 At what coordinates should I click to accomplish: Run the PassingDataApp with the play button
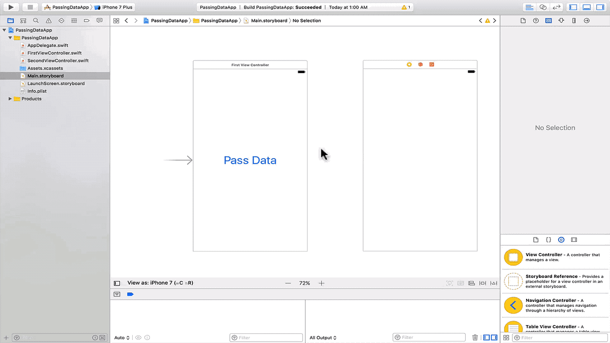10,7
